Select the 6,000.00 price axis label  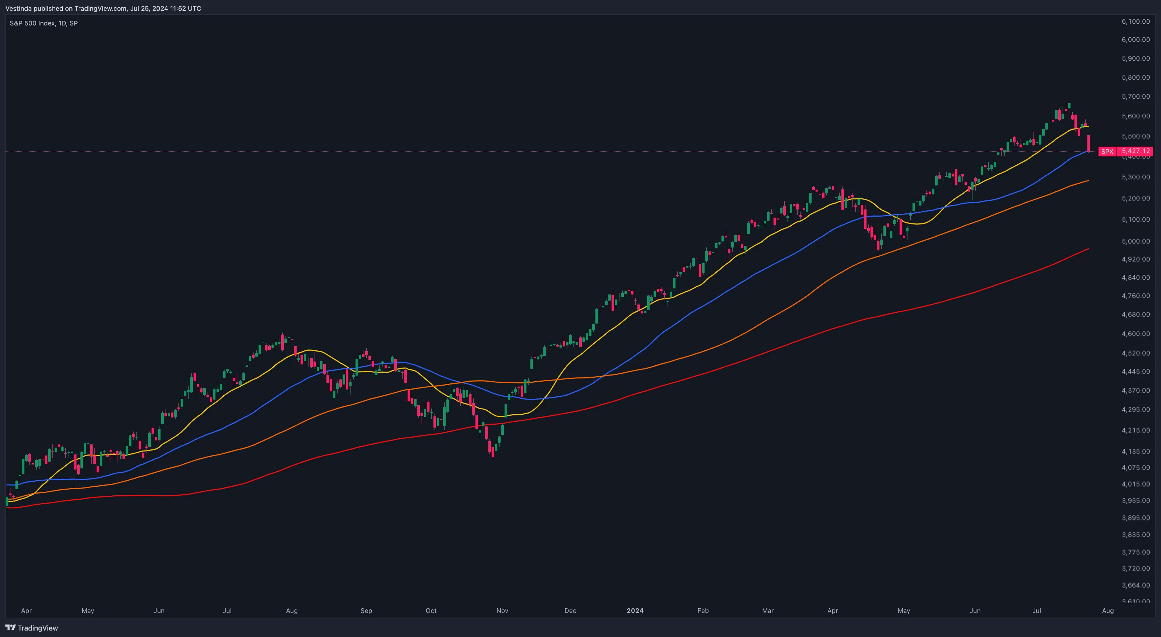click(1136, 39)
